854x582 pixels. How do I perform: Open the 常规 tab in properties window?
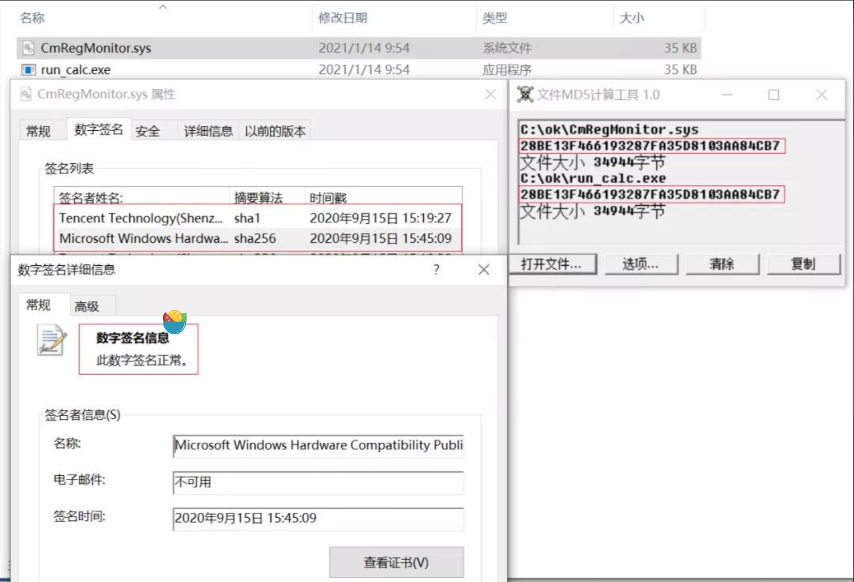38,131
